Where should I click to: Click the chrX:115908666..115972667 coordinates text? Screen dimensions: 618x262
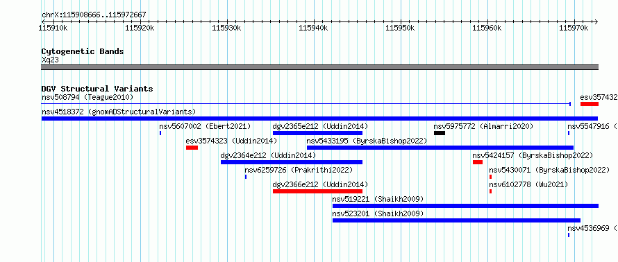[94, 15]
